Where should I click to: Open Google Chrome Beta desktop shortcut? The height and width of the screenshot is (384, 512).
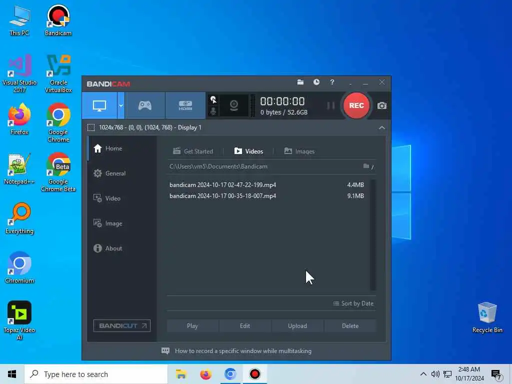pos(58,172)
